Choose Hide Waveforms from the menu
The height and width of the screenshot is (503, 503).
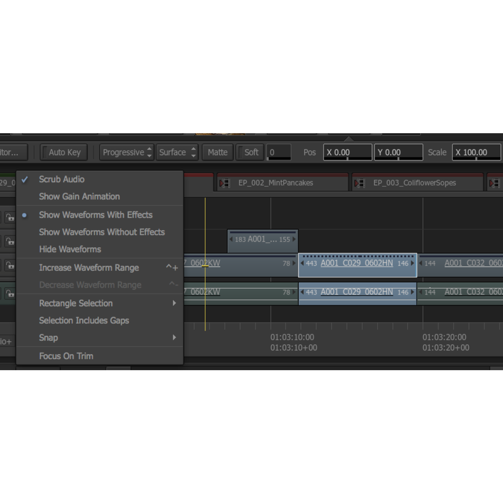click(x=70, y=249)
